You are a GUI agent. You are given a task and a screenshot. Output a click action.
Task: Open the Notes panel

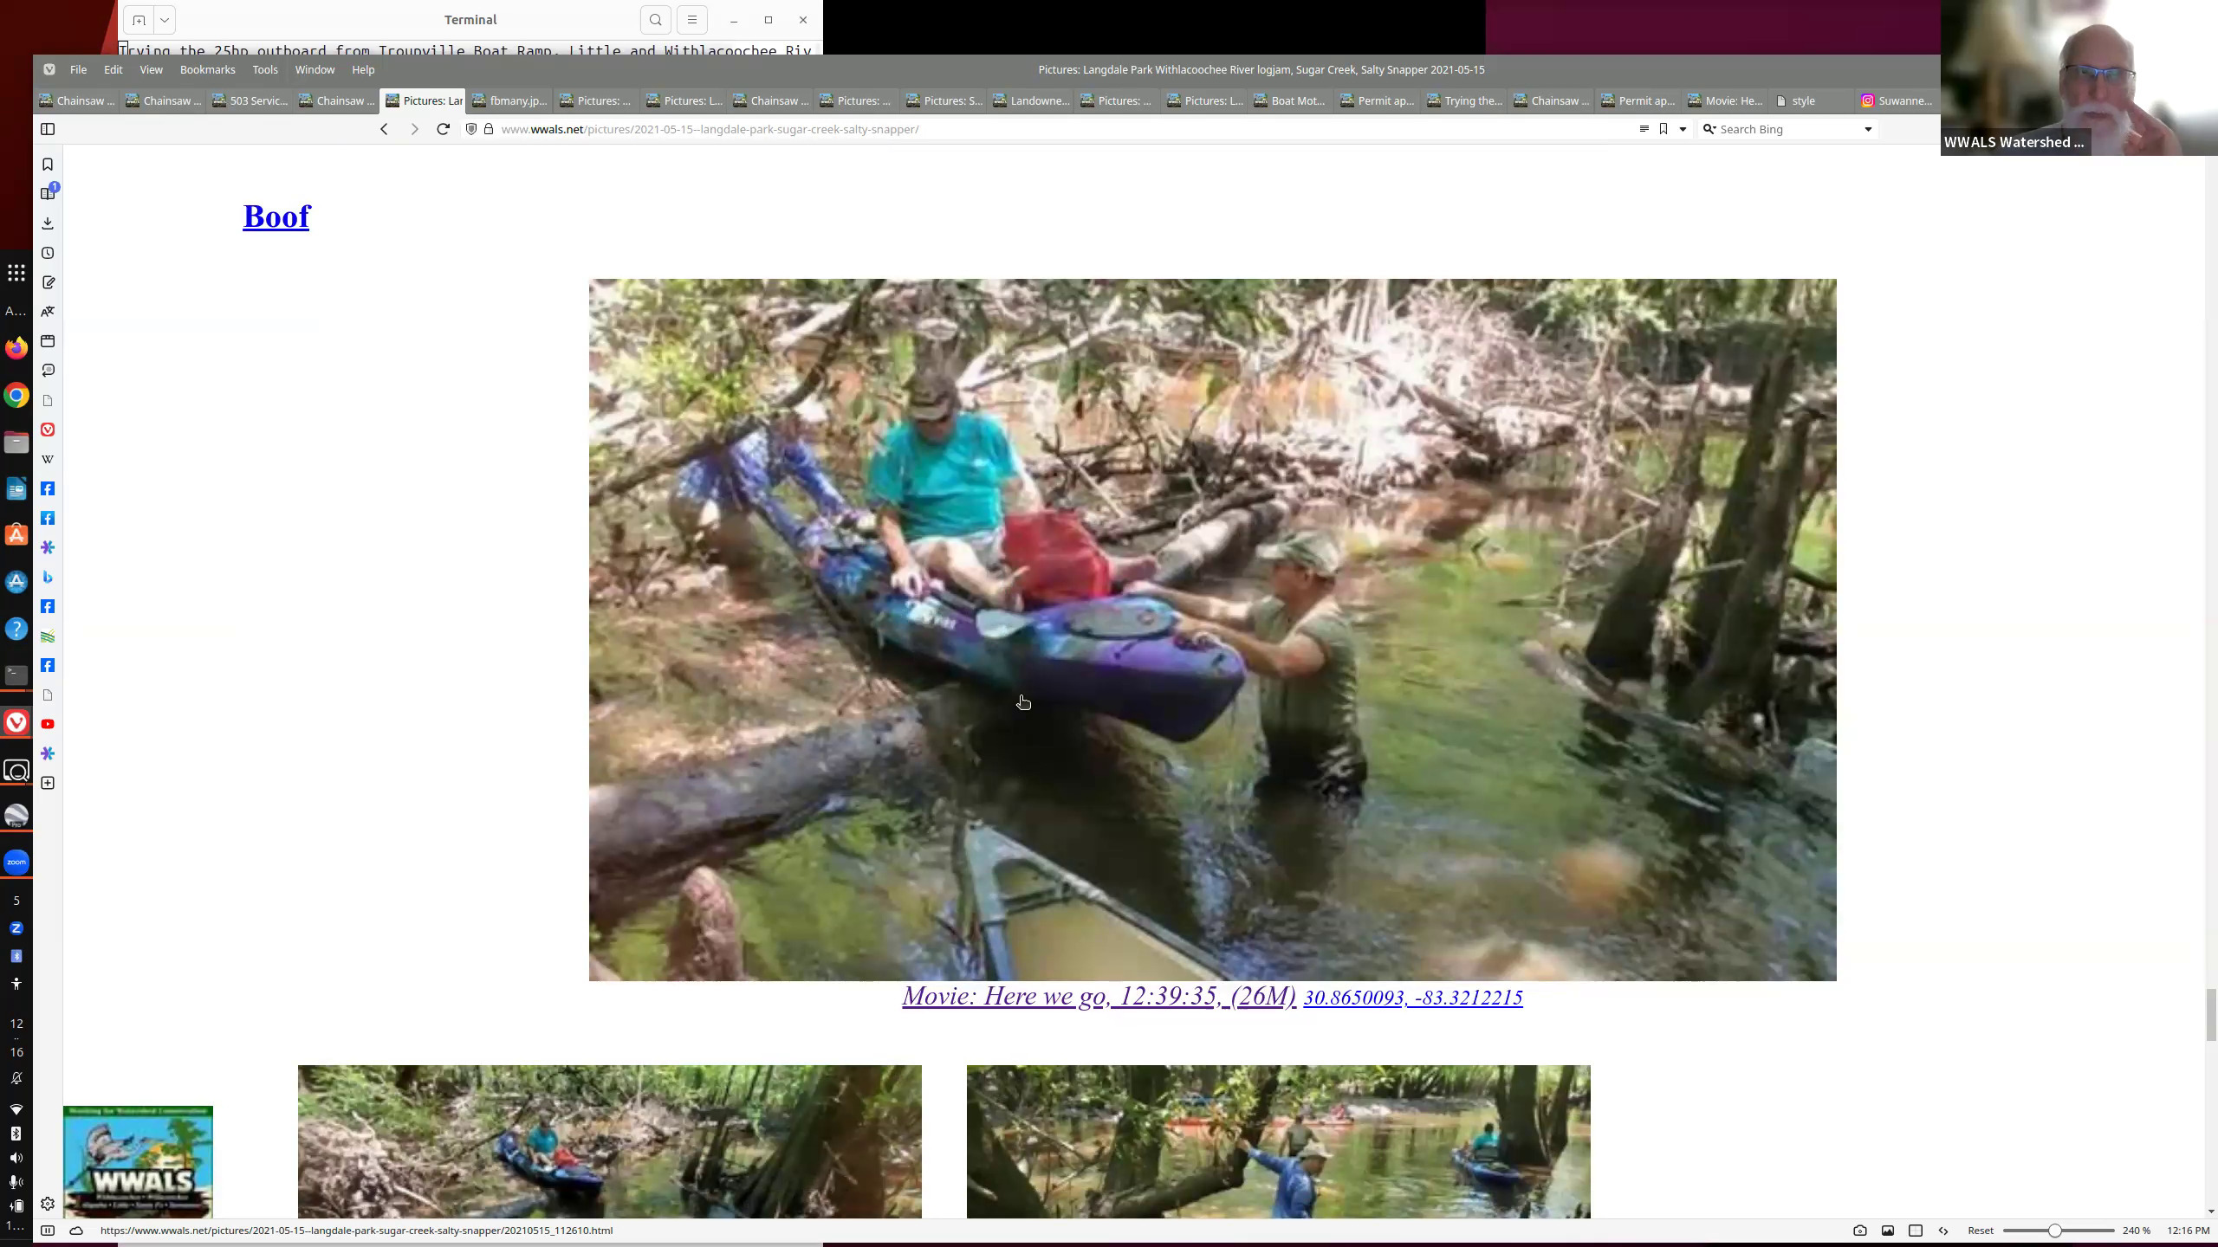pyautogui.click(x=48, y=282)
